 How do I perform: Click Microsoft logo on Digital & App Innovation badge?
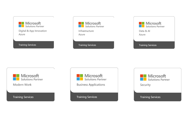click(21, 24)
